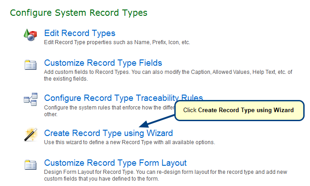Open the Edit Record Types link
Screen dimensions: 310x186
80,33
